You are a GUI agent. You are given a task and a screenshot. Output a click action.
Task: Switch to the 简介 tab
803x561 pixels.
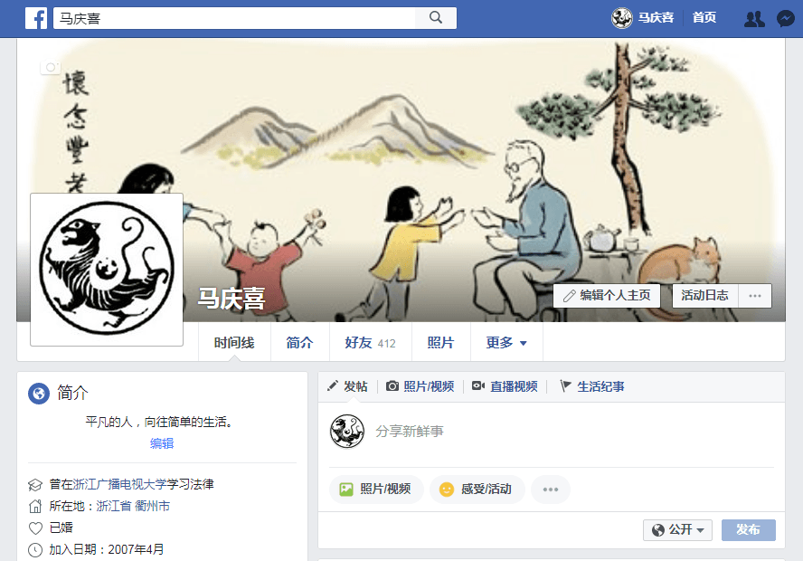point(299,342)
